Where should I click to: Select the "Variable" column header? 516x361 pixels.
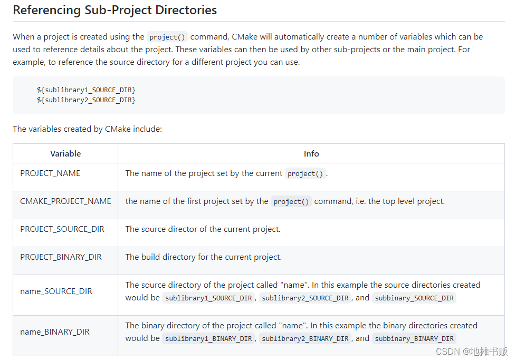[65, 154]
